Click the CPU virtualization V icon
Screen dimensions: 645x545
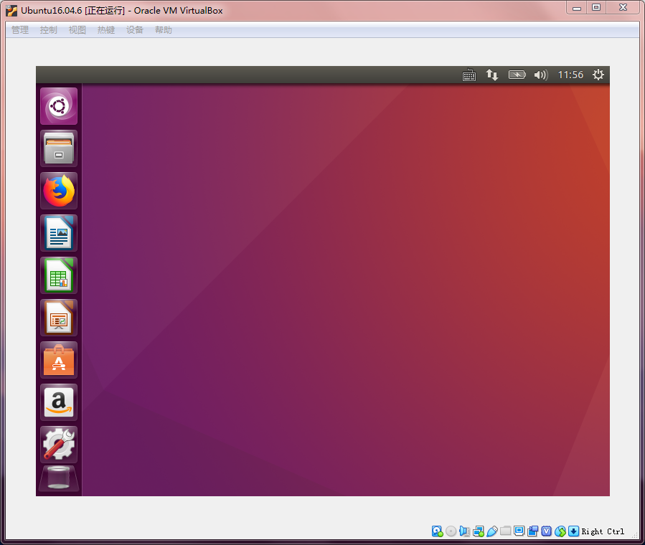click(546, 531)
